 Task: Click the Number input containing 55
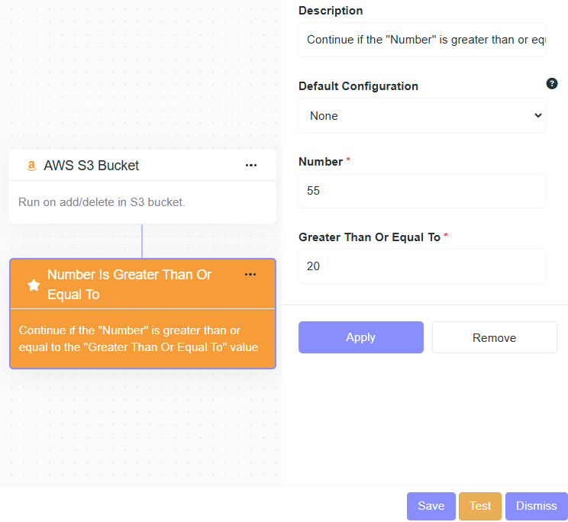422,191
